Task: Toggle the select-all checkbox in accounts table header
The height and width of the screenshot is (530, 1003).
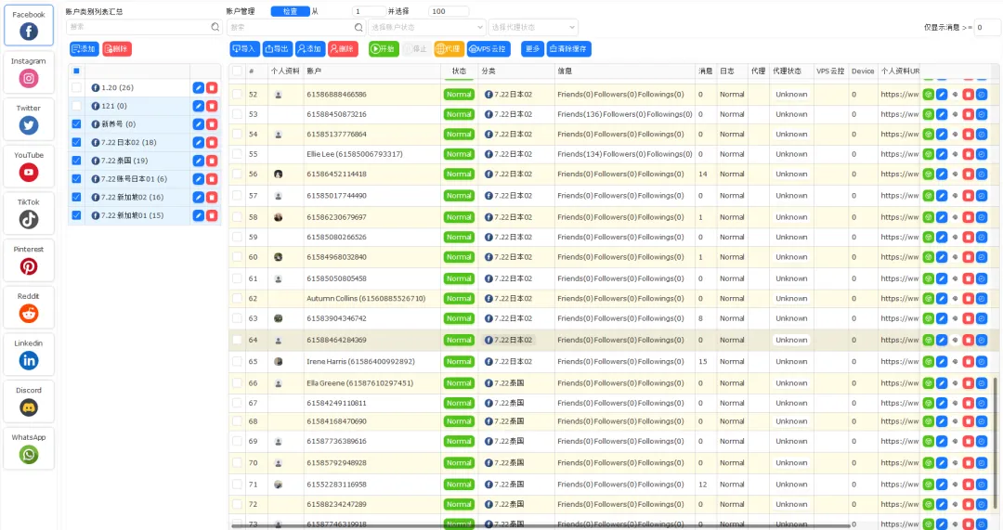Action: tap(238, 71)
